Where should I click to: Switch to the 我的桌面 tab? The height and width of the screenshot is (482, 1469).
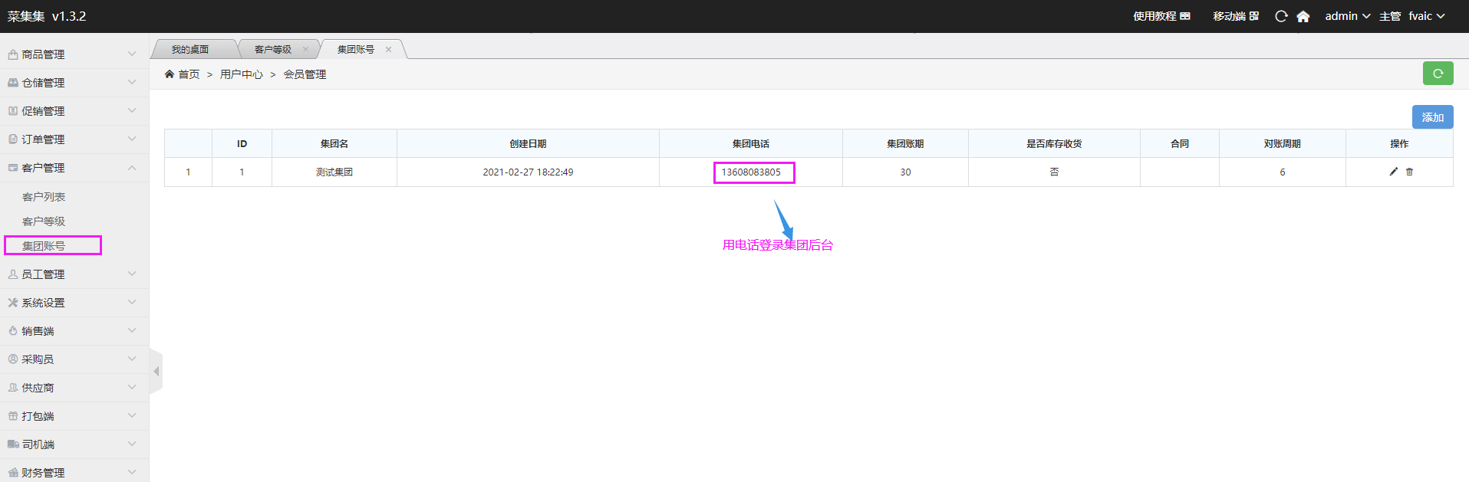[190, 50]
